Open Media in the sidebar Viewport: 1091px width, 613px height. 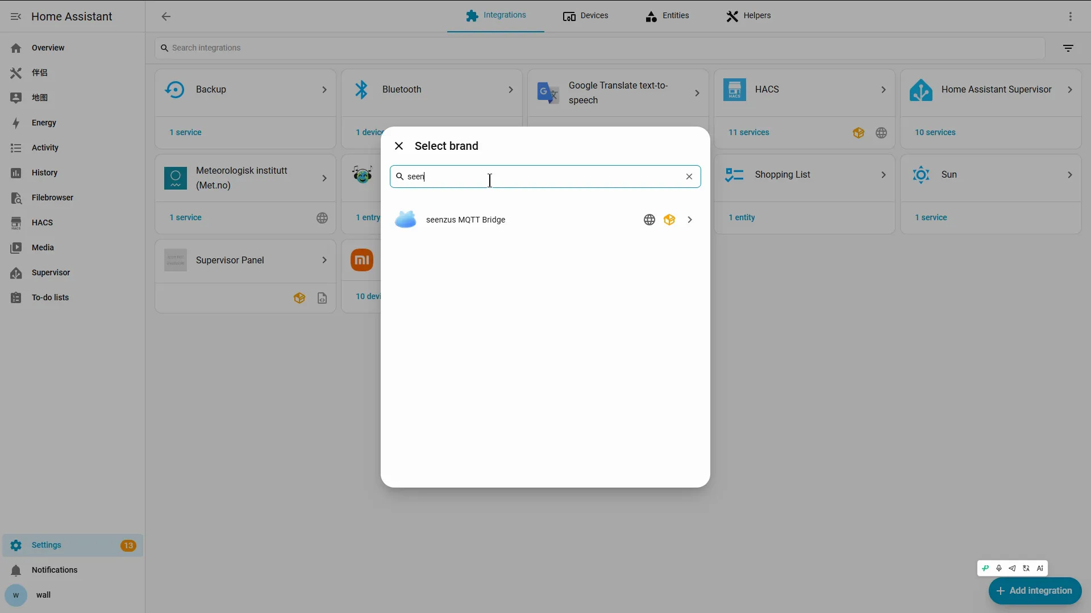[x=72, y=247]
